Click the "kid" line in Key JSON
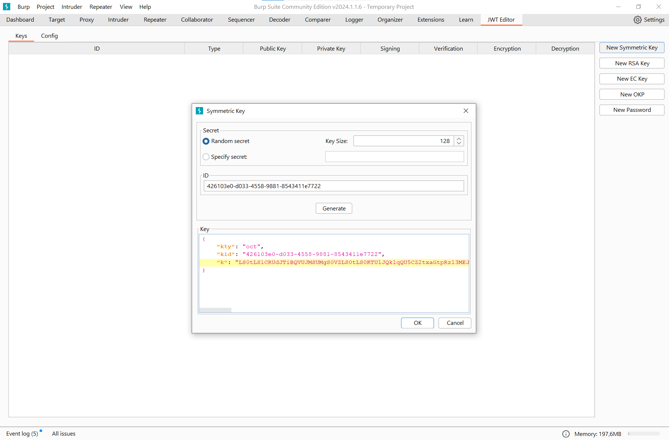Screen dimensions: 669x440 click(x=301, y=254)
